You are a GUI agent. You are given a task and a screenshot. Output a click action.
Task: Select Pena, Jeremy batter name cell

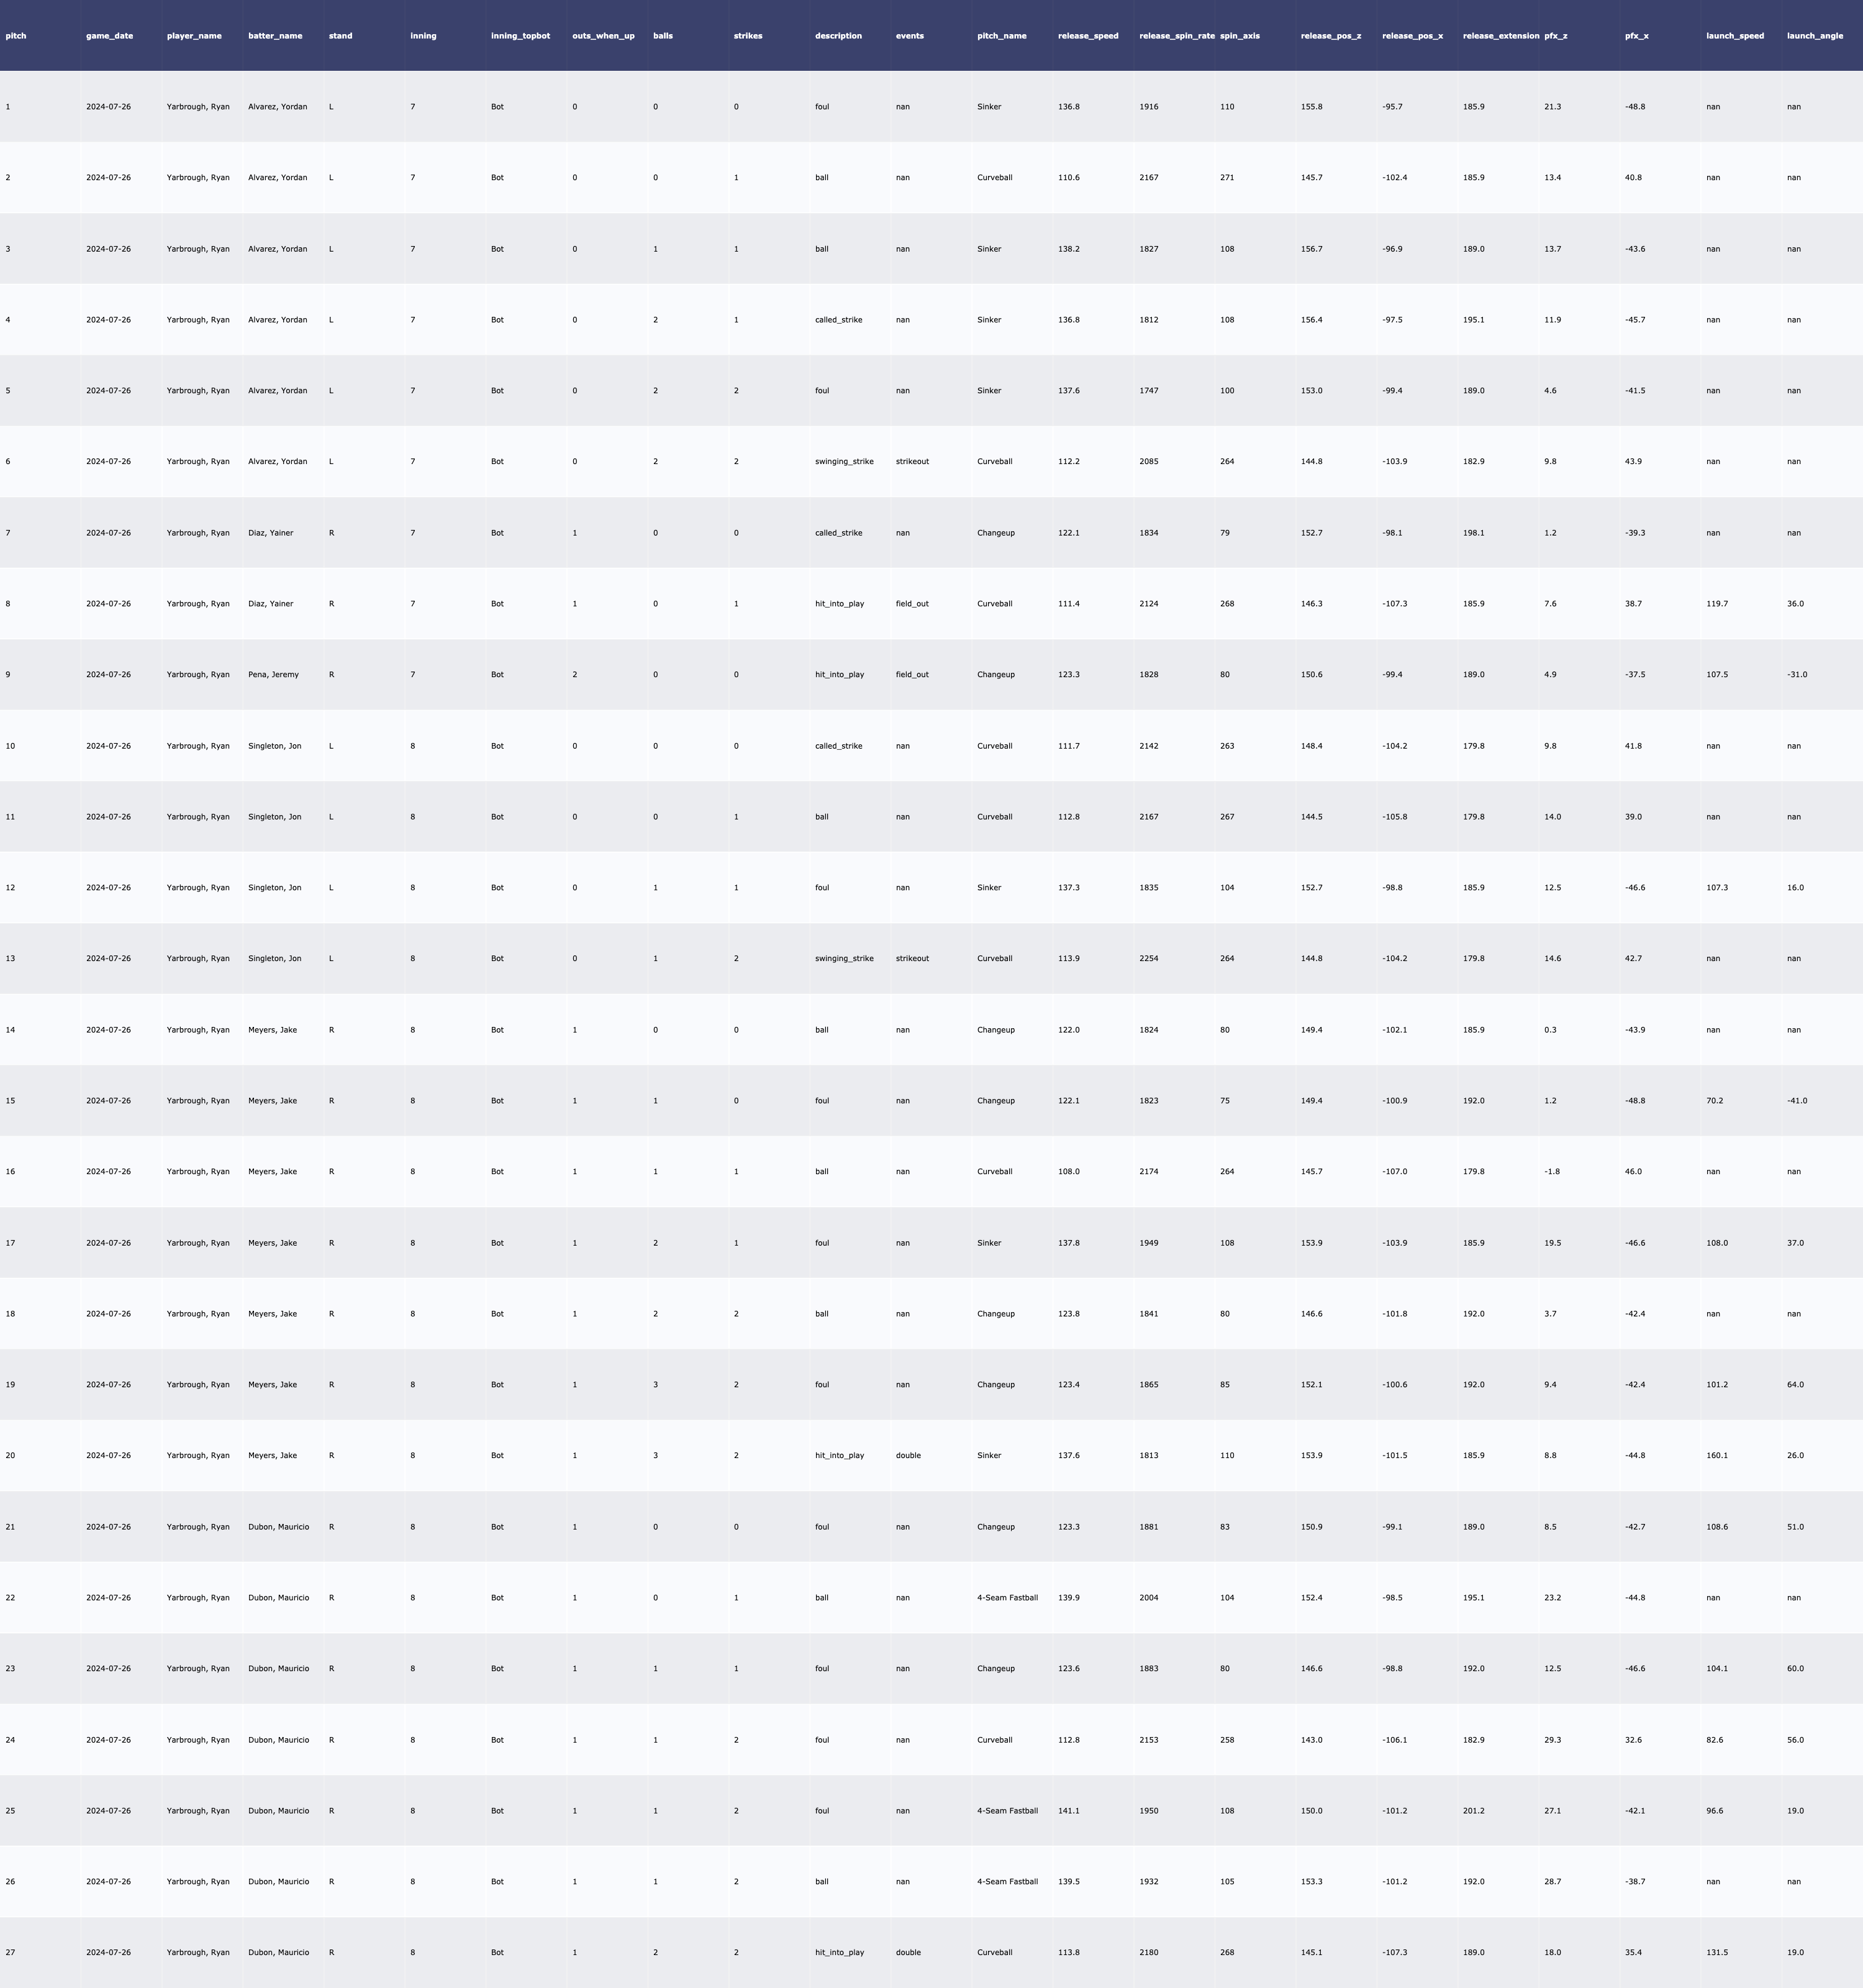(x=273, y=675)
